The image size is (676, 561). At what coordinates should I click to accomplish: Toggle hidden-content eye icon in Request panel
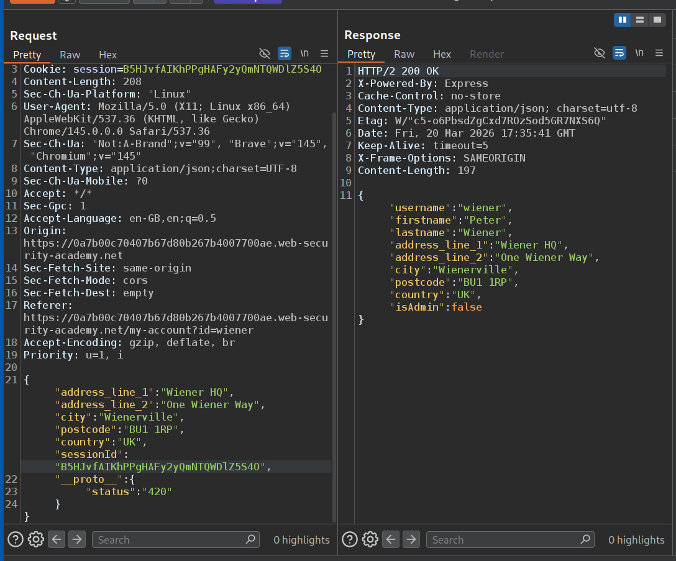point(265,53)
